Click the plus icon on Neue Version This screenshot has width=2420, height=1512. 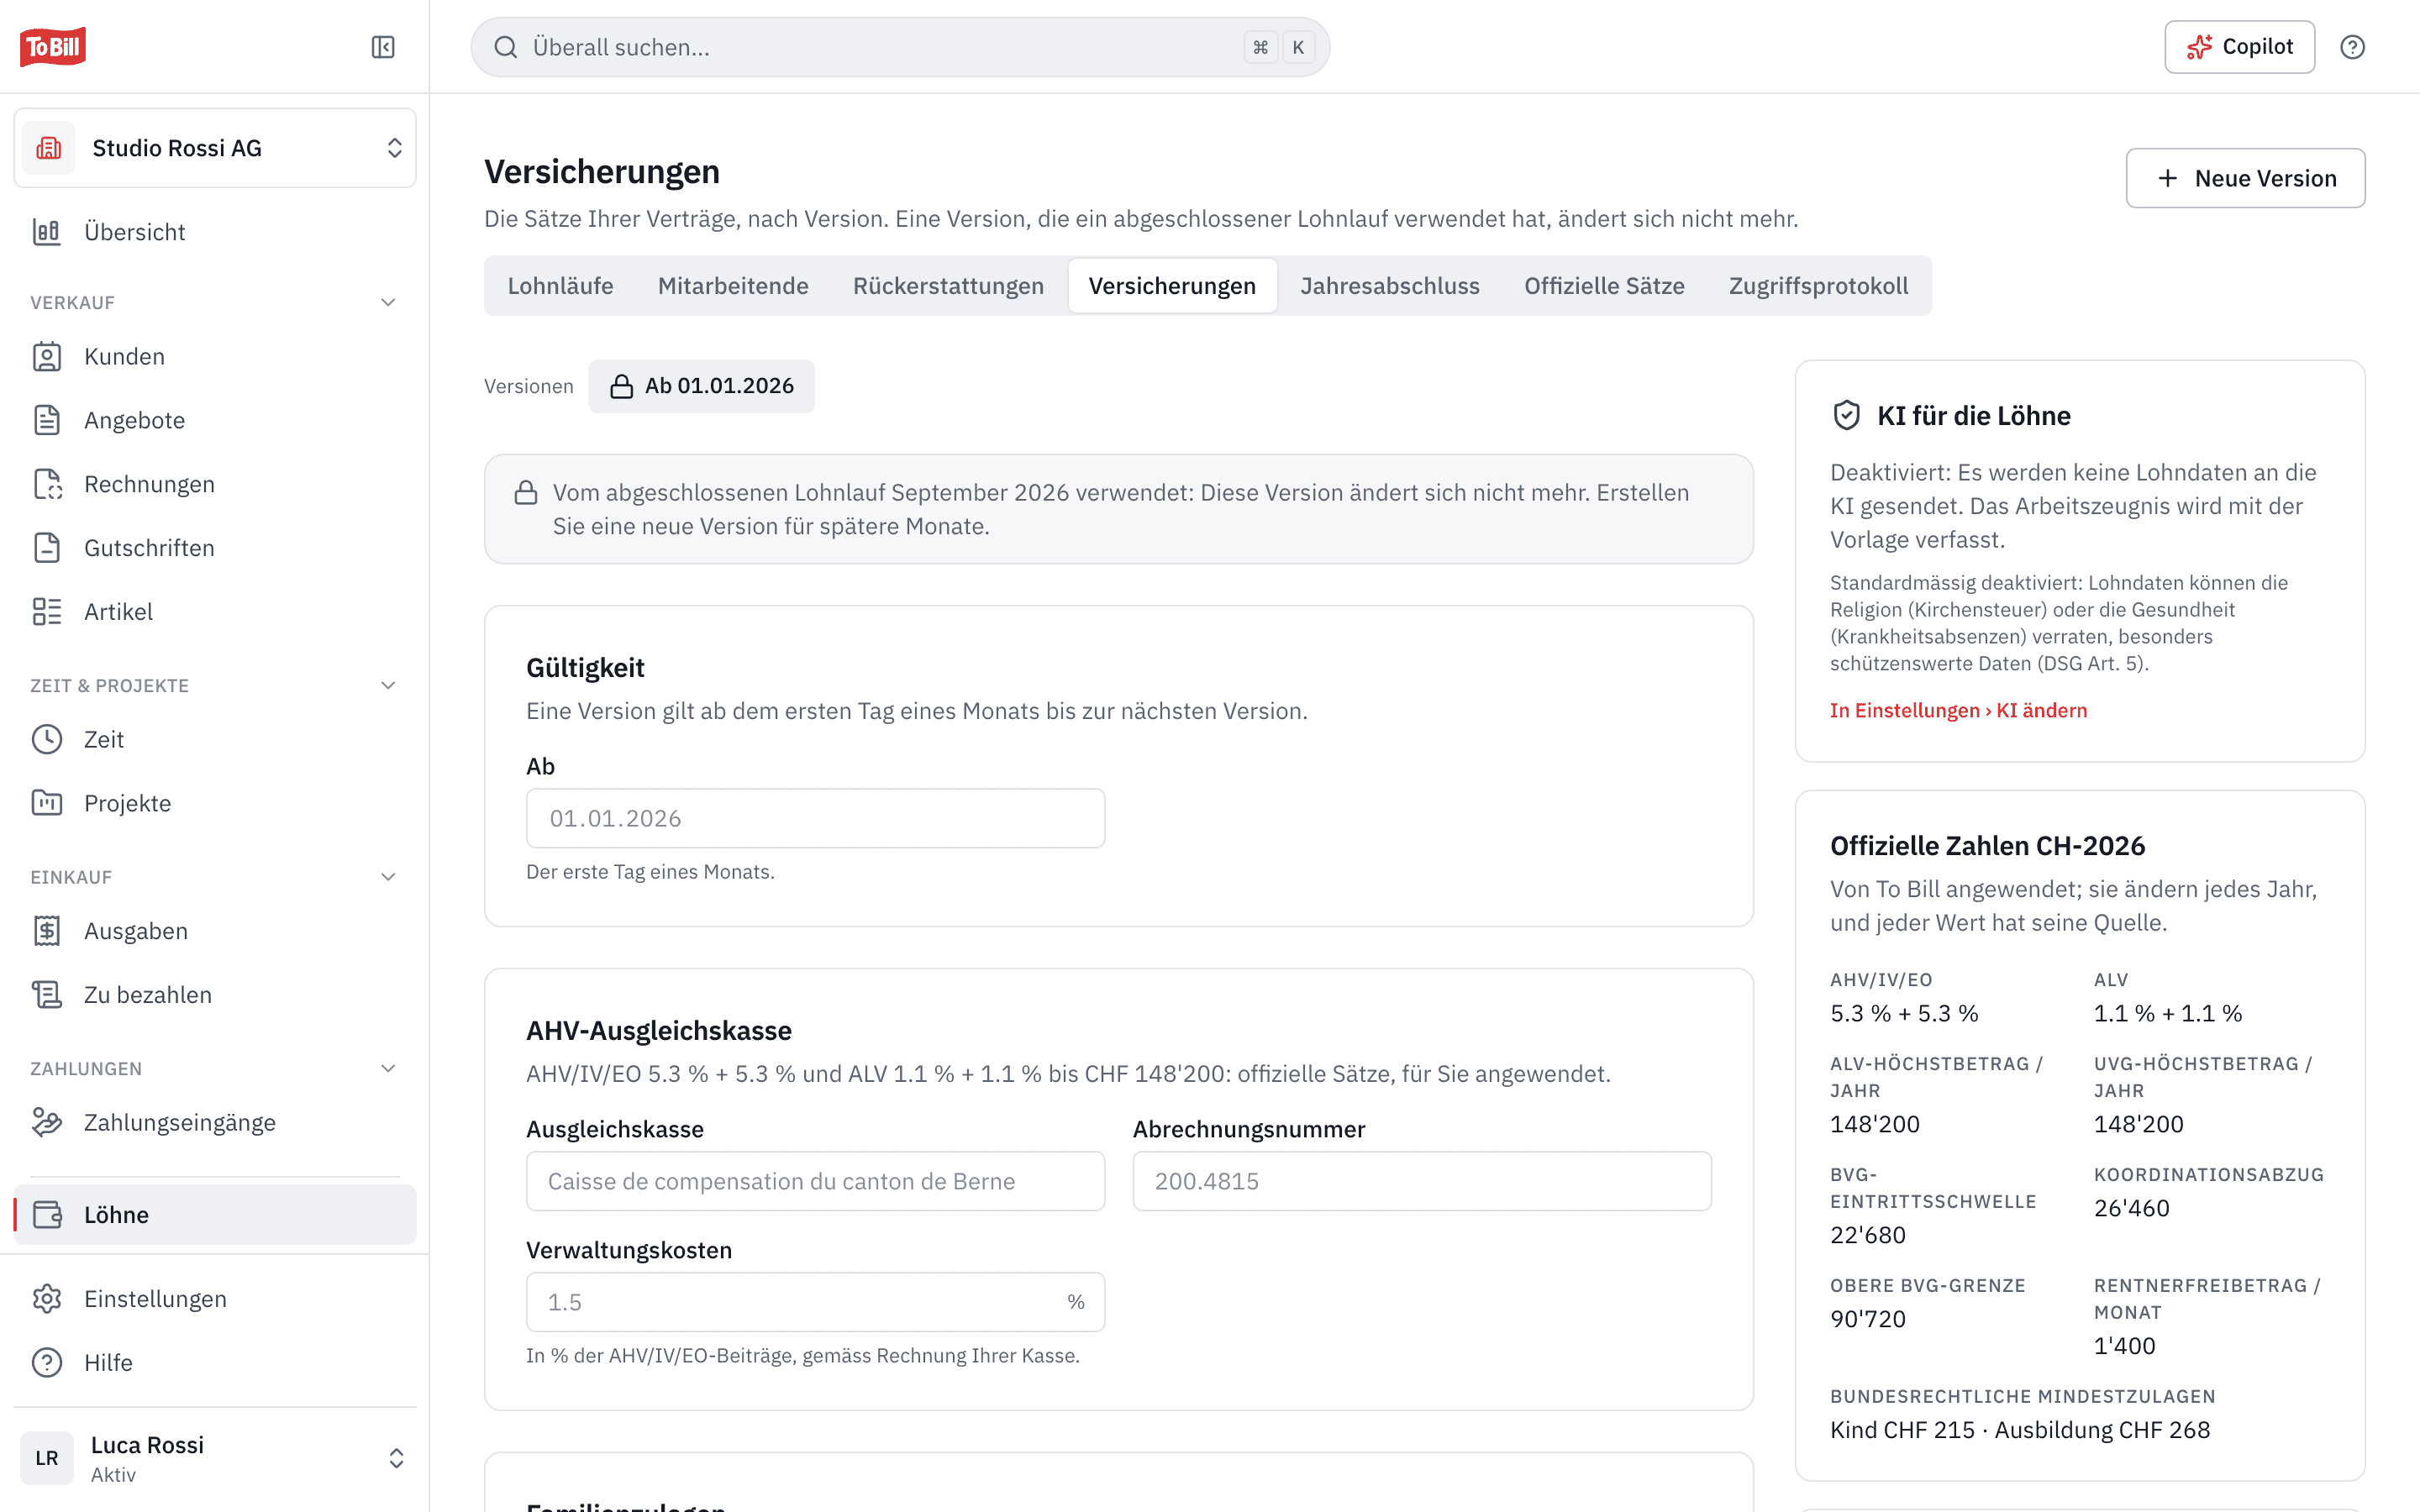pyautogui.click(x=2168, y=178)
